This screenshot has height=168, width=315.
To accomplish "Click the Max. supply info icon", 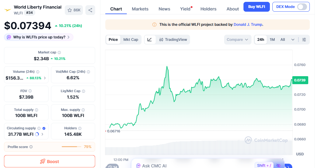I will point(83,110).
